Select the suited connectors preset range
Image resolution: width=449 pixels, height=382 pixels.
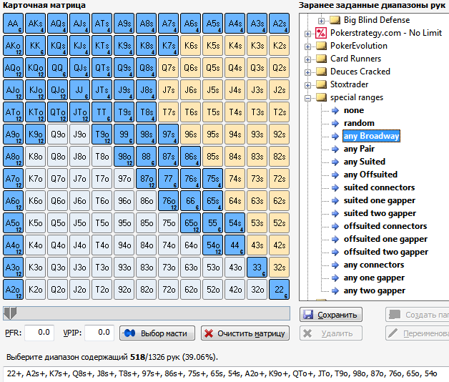pyautogui.click(x=379, y=187)
